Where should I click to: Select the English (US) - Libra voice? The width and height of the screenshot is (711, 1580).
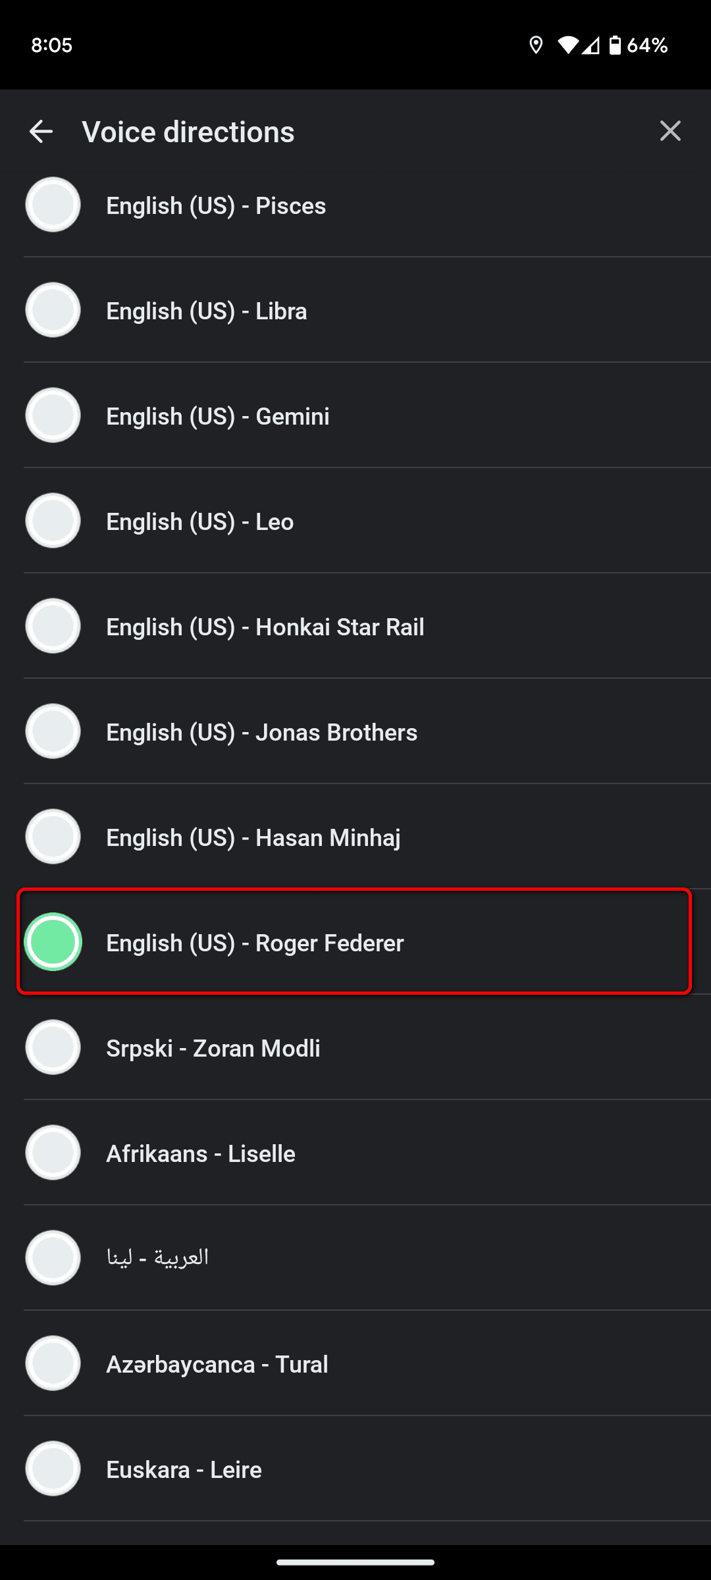[53, 310]
